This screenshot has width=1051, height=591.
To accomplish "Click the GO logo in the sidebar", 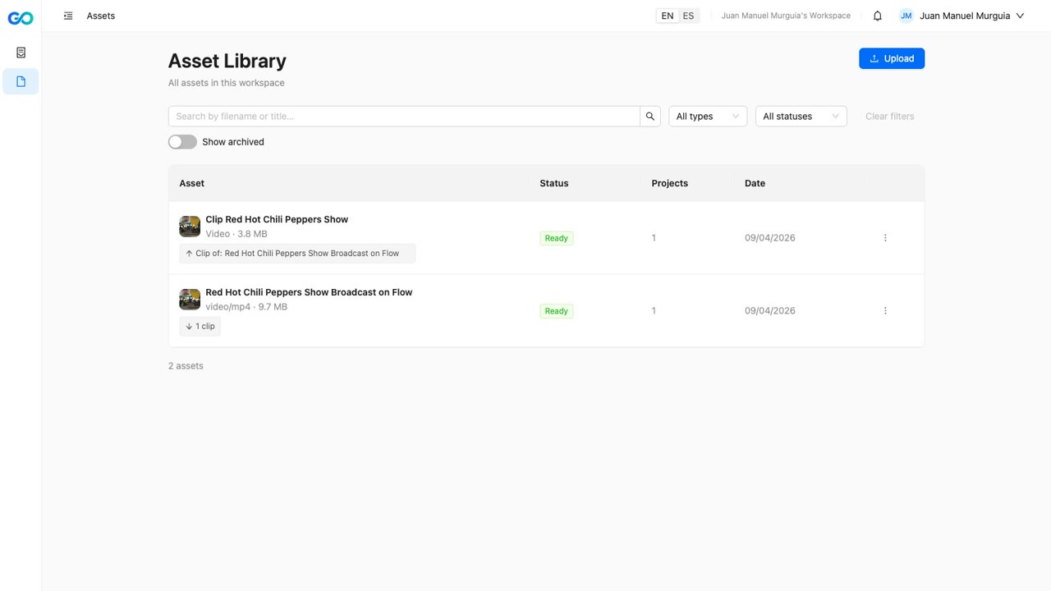I will coord(21,18).
